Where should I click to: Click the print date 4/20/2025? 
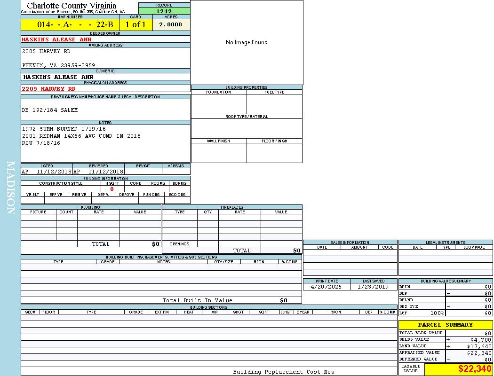pos(327,287)
